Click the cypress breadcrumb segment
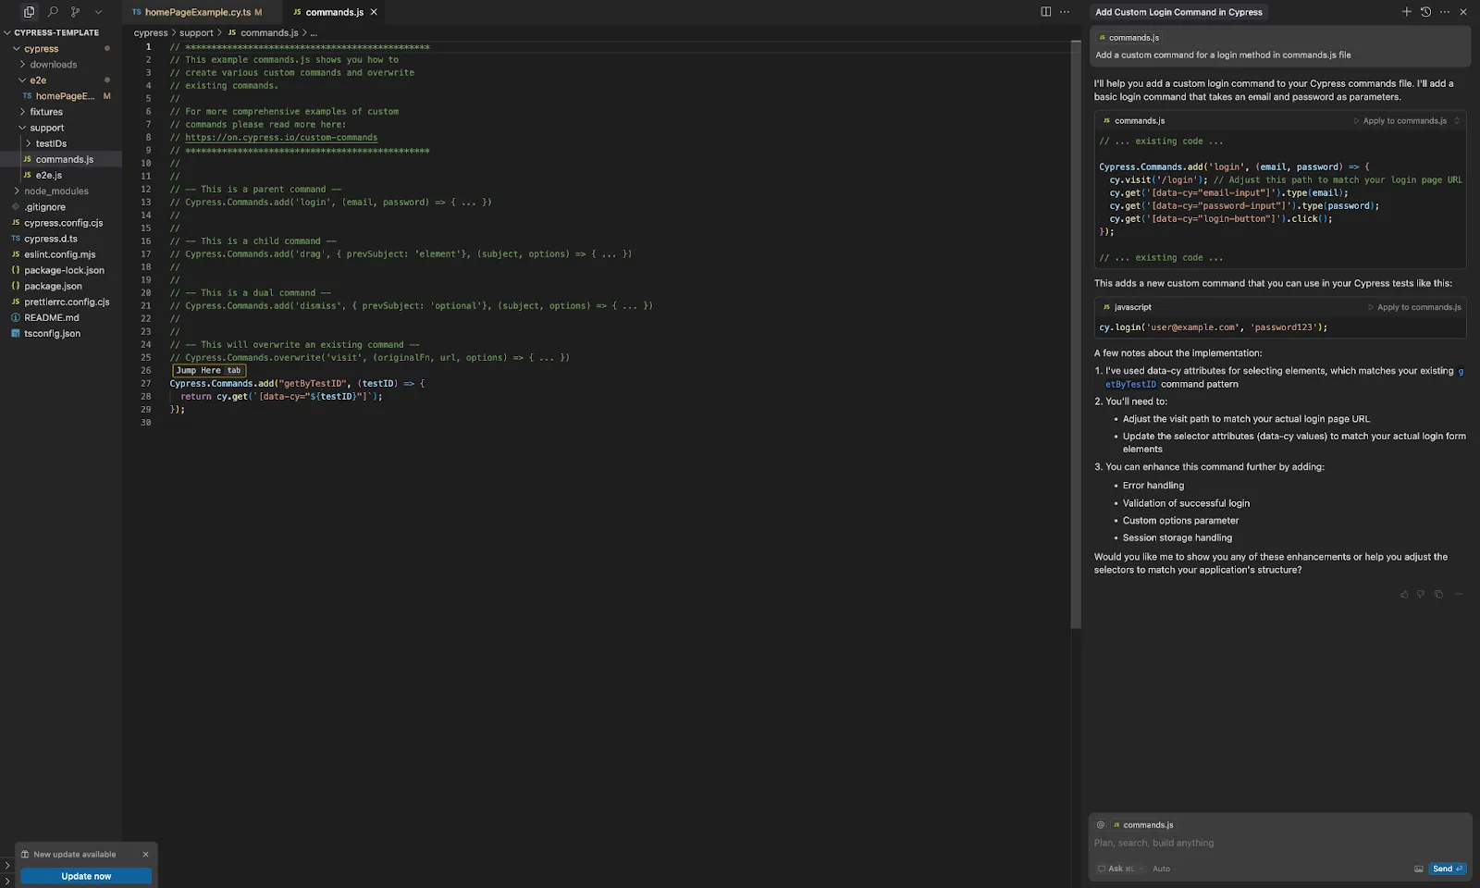 coord(151,32)
